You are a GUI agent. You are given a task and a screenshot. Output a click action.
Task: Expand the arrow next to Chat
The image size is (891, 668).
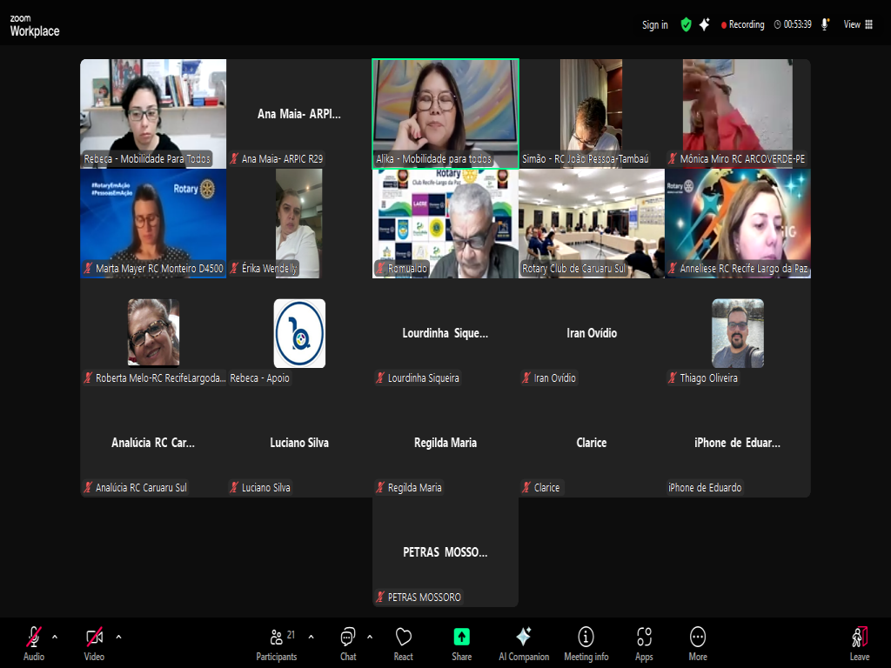tap(370, 637)
